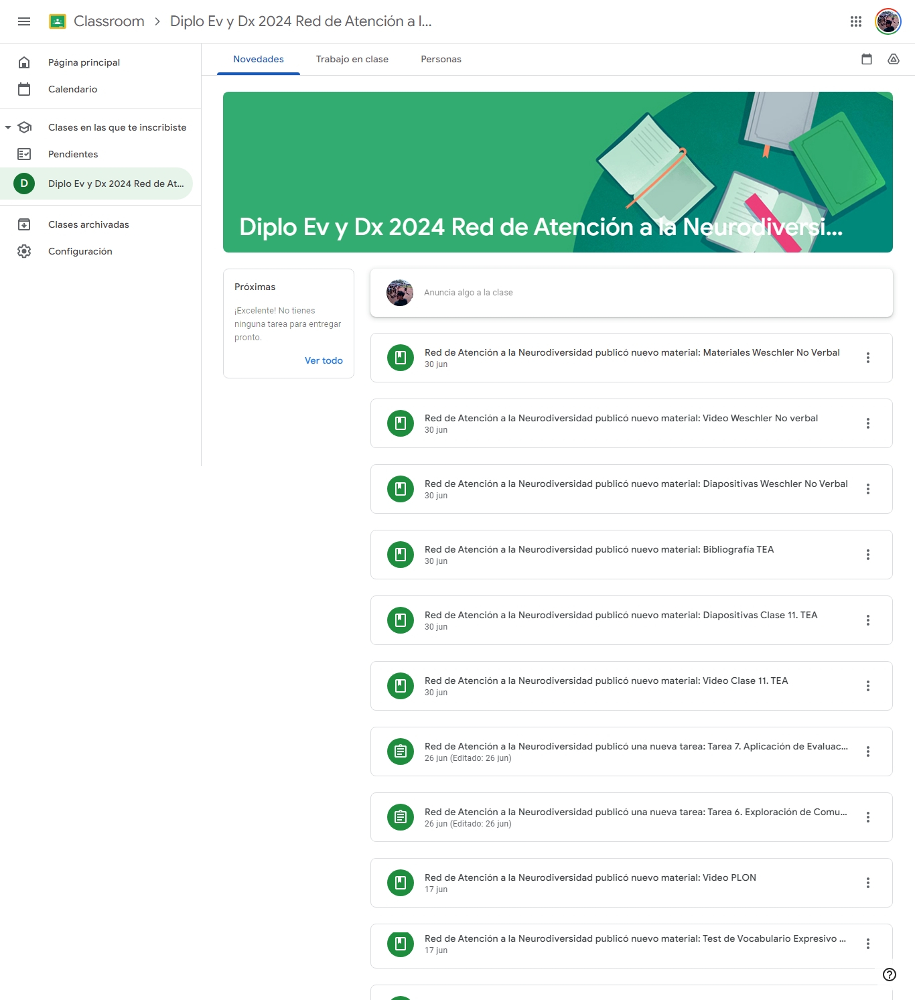Viewport: 915px width, 1000px height.
Task: Click the green D class avatar
Action: [x=24, y=184]
